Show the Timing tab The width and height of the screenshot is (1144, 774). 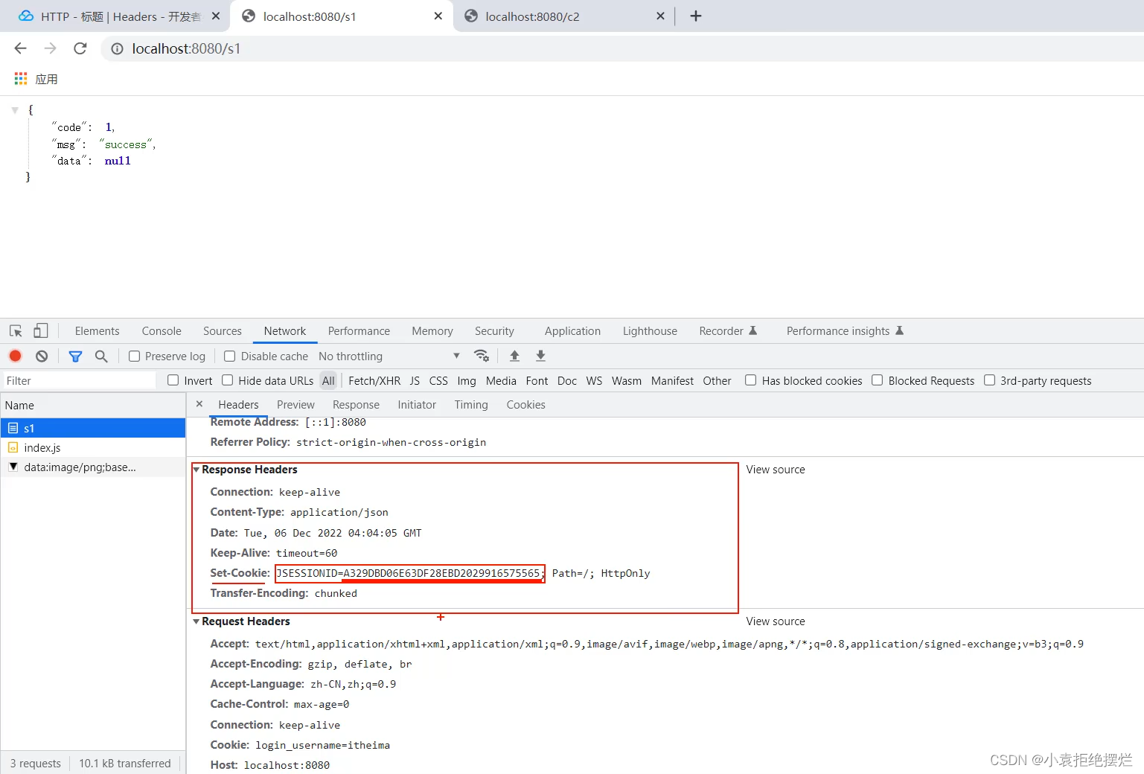(471, 405)
